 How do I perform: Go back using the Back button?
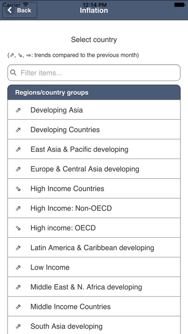[x=20, y=10]
